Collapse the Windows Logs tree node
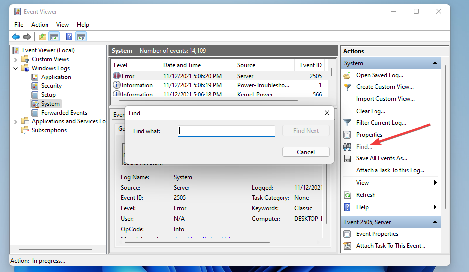 (x=15, y=69)
